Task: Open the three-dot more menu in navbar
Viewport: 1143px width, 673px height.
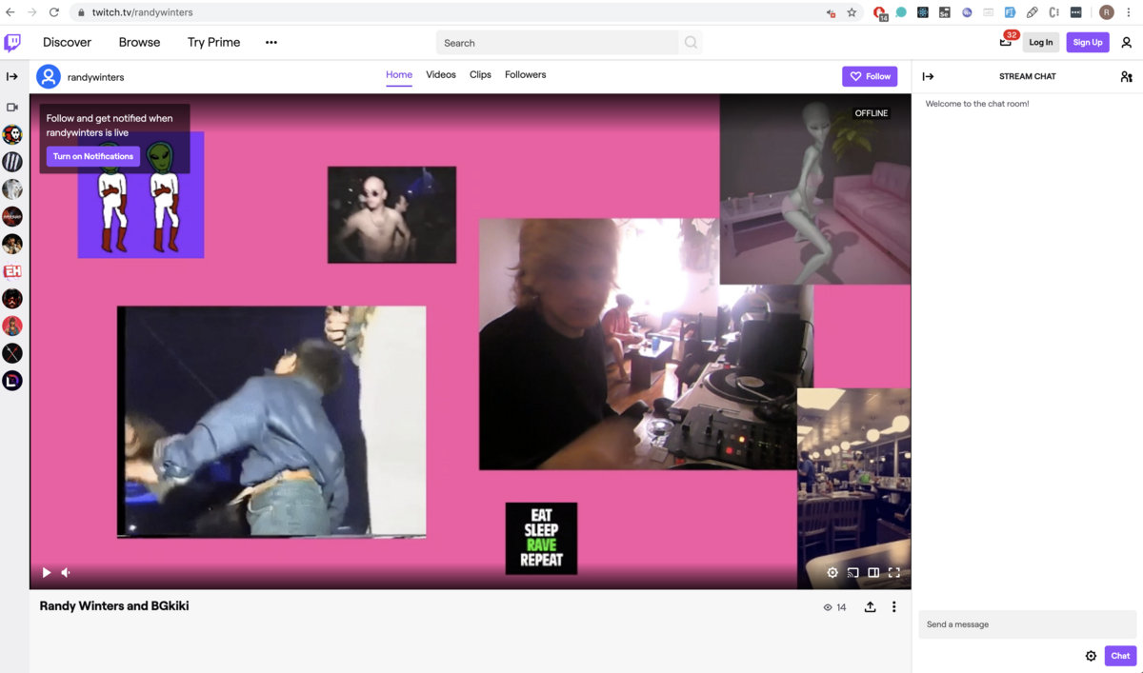Action: pos(271,43)
